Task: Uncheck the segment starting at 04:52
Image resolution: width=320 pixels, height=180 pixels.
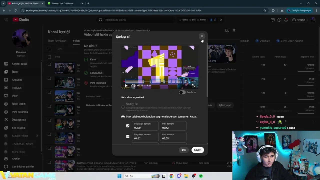Action: point(128,136)
